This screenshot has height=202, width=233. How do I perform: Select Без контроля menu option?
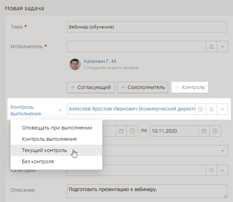coord(38,162)
